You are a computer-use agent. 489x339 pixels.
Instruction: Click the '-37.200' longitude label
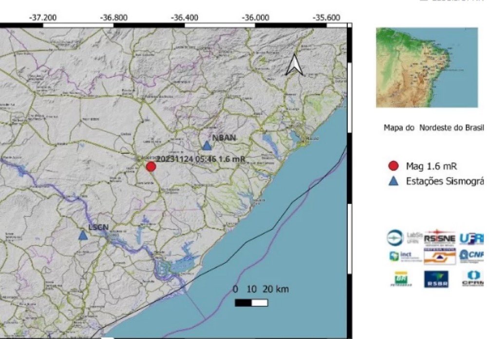pyautogui.click(x=43, y=18)
